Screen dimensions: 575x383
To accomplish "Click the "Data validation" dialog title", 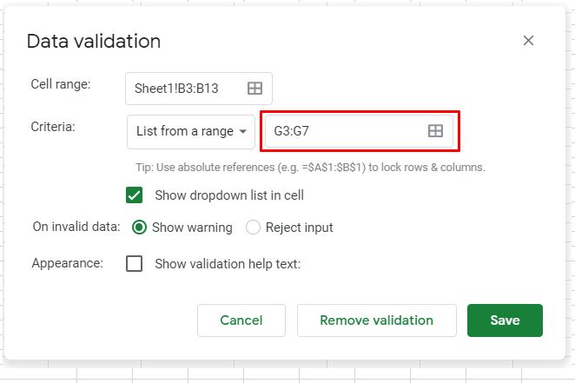I will [94, 41].
